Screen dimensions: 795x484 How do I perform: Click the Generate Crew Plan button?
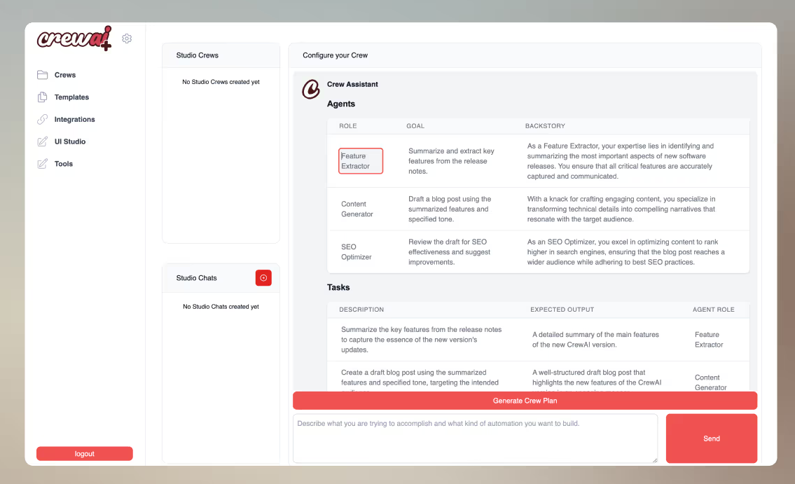coord(525,401)
